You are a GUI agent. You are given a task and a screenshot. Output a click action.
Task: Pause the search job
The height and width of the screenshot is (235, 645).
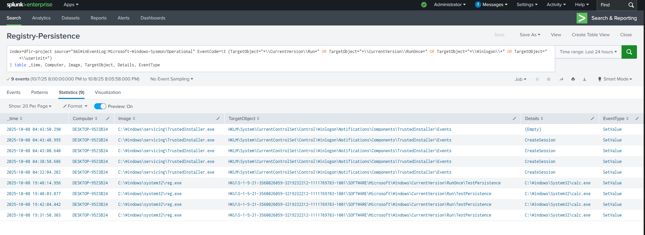[x=537, y=79]
